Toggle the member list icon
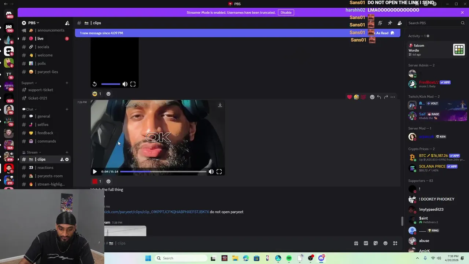 [400, 23]
